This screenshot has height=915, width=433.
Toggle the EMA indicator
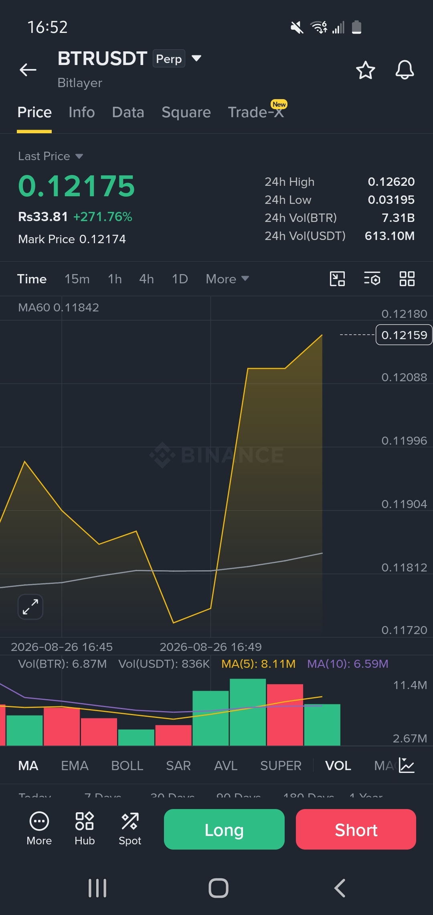point(75,766)
